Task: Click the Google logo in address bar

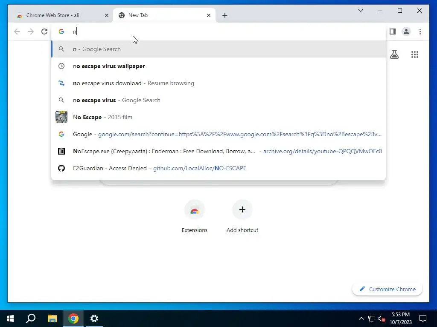Action: tap(61, 32)
